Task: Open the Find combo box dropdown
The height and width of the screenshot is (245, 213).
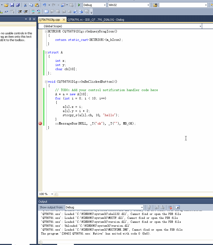Action: click(x=206, y=5)
